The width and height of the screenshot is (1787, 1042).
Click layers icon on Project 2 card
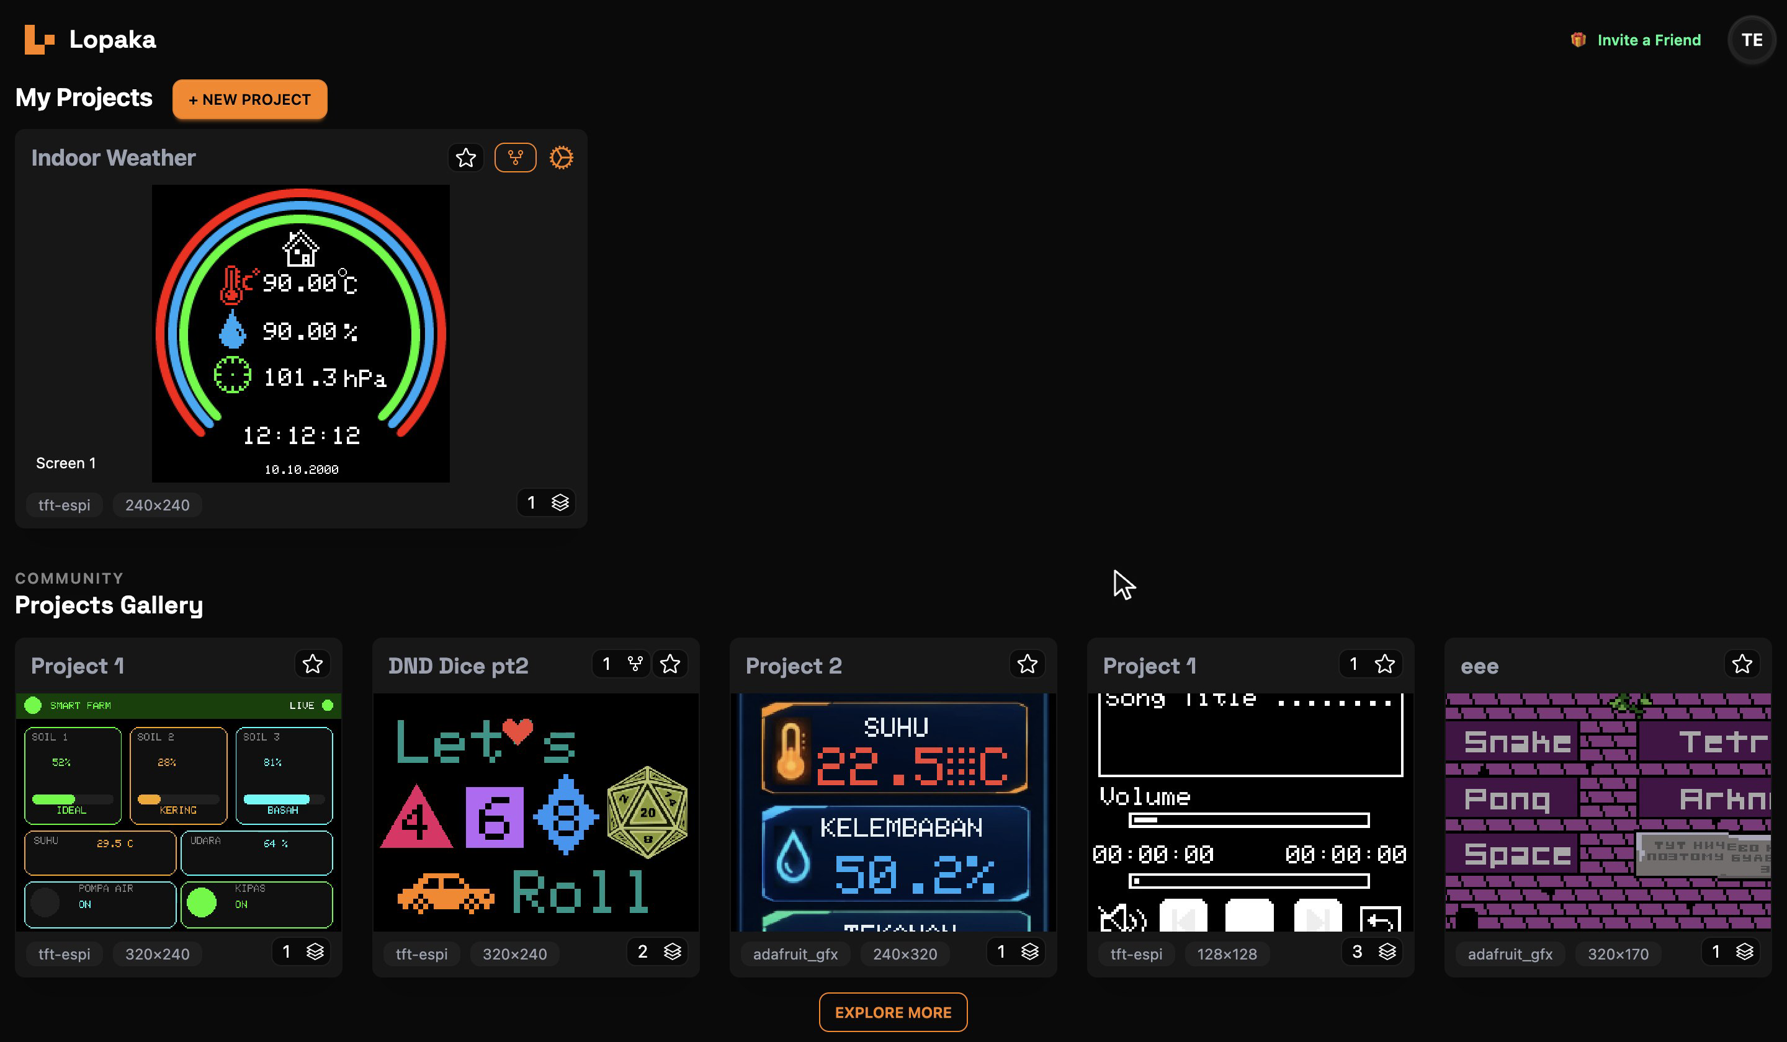click(x=1029, y=952)
